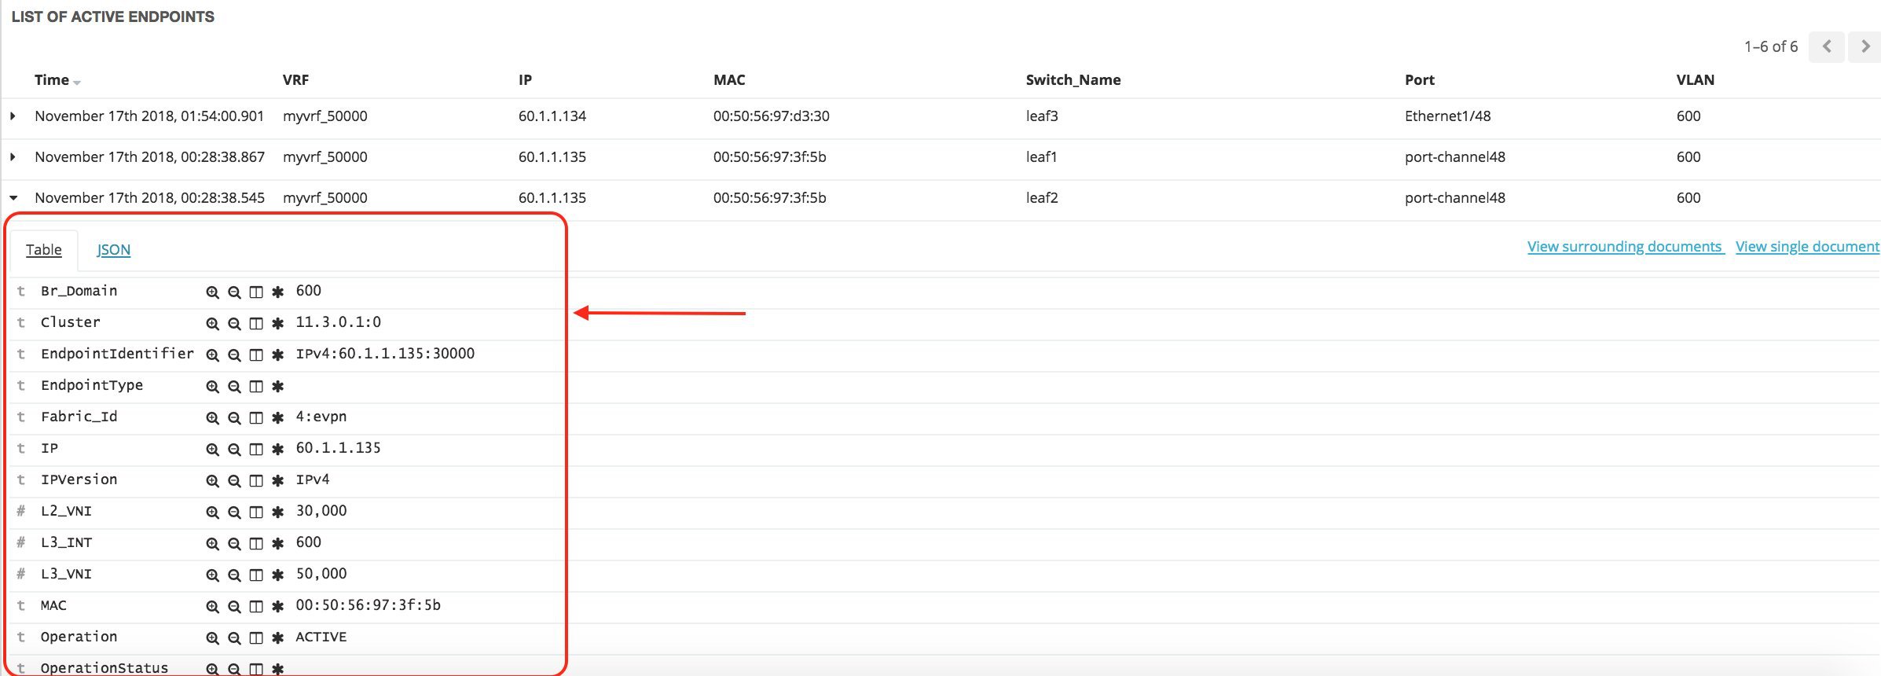The width and height of the screenshot is (1881, 676).
Task: Filter for Br_Domain value 600
Action: pos(212,292)
